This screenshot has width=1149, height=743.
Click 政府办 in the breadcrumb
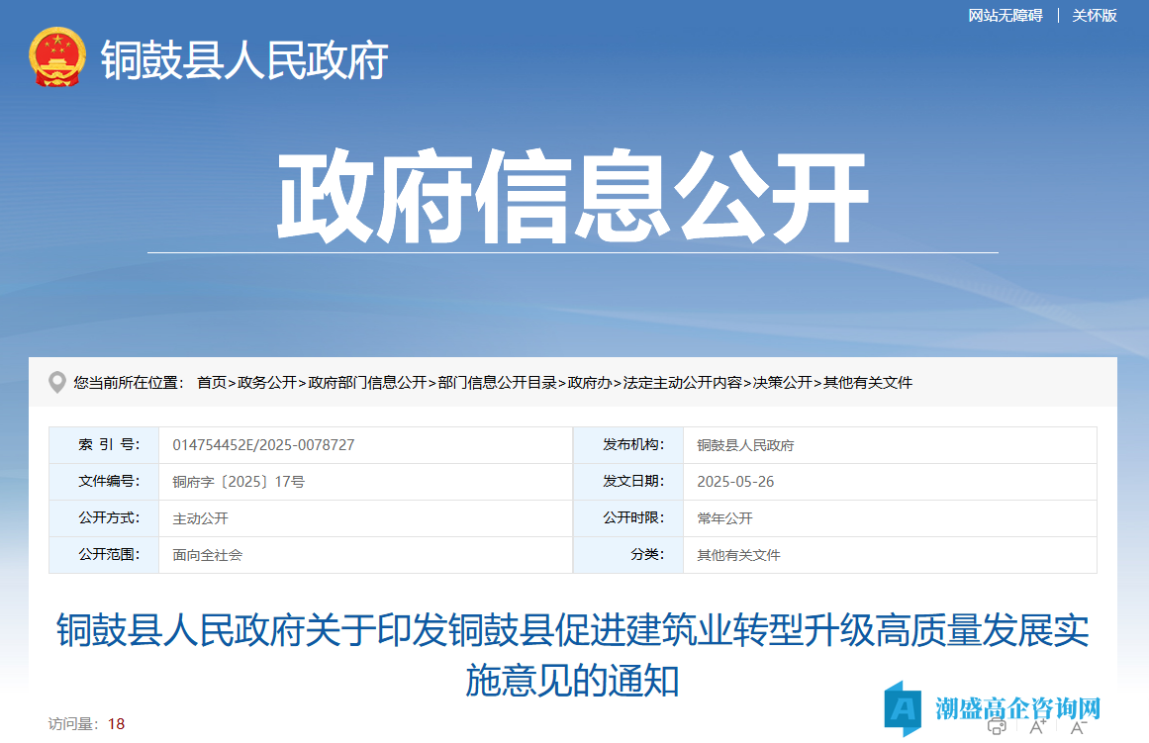590,383
